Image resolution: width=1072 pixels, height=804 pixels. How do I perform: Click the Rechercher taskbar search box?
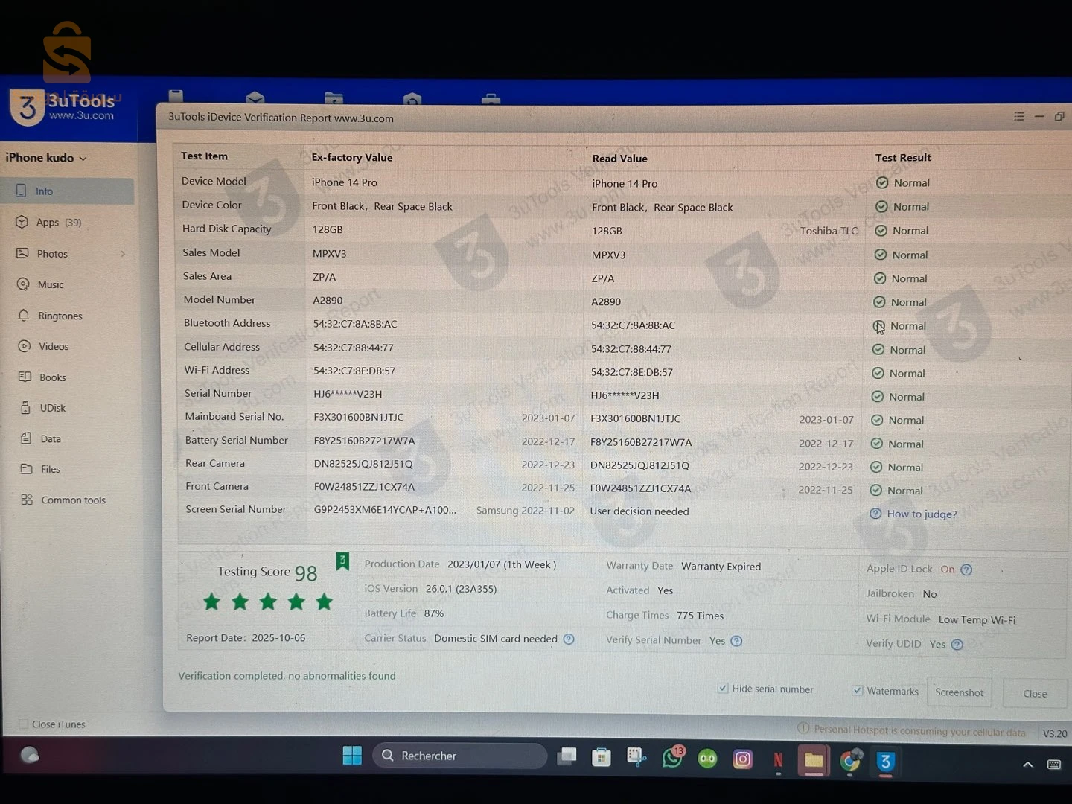(459, 756)
